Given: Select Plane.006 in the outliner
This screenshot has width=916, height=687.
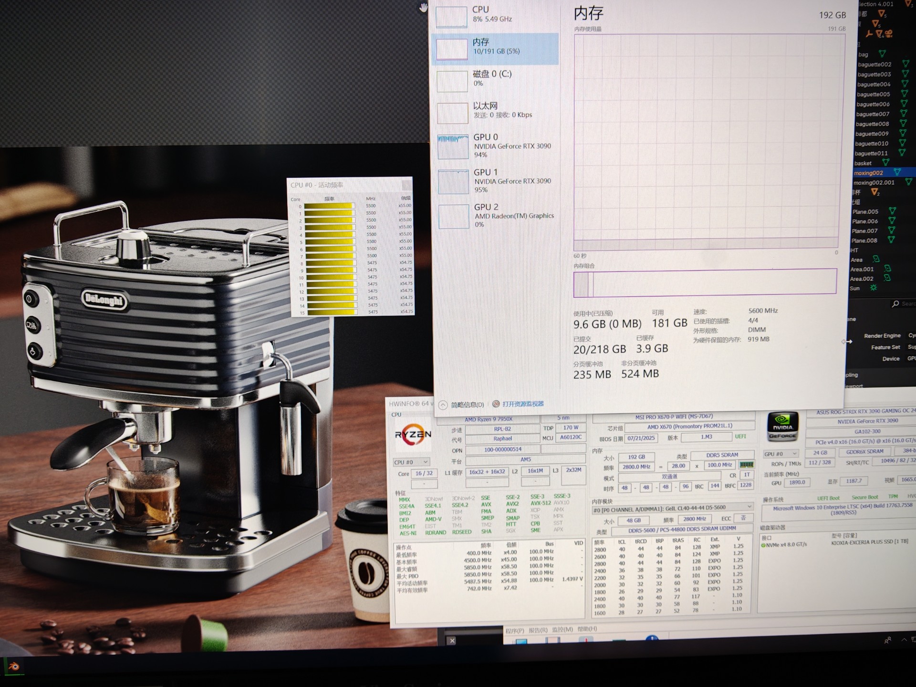Looking at the screenshot, I should point(865,221).
